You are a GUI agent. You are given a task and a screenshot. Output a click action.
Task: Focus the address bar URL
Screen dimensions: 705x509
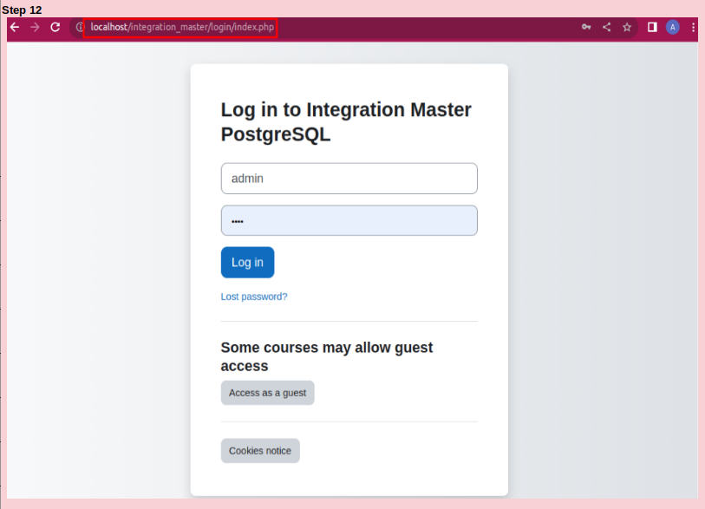pyautogui.click(x=182, y=27)
